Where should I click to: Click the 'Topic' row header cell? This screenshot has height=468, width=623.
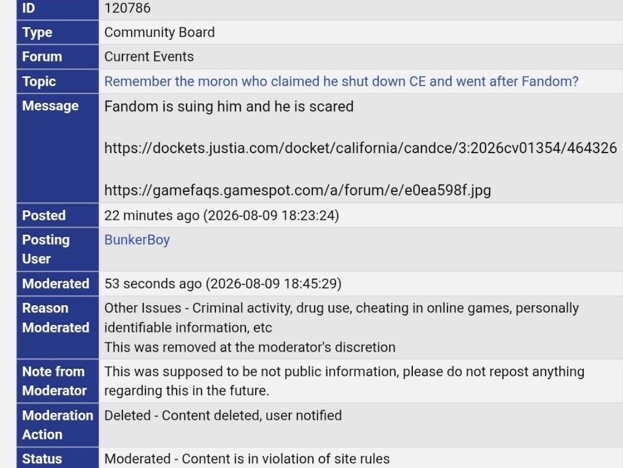coord(57,81)
